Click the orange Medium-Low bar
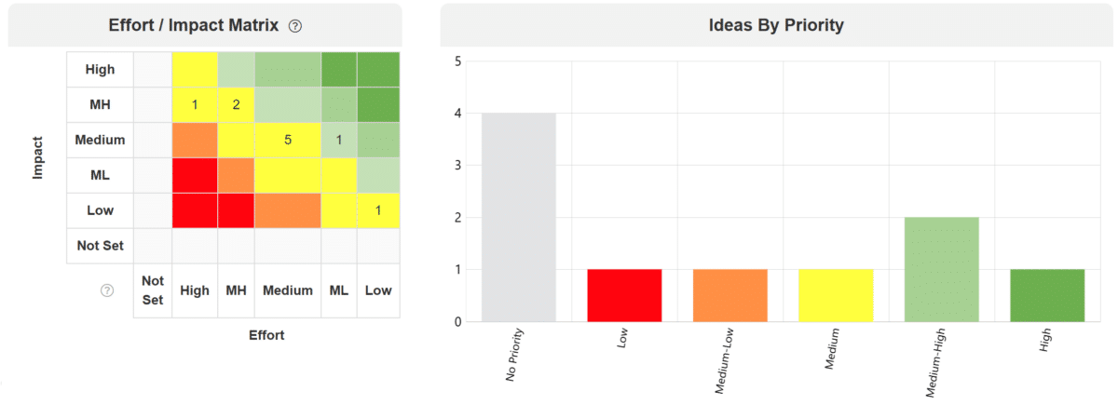 (730, 295)
